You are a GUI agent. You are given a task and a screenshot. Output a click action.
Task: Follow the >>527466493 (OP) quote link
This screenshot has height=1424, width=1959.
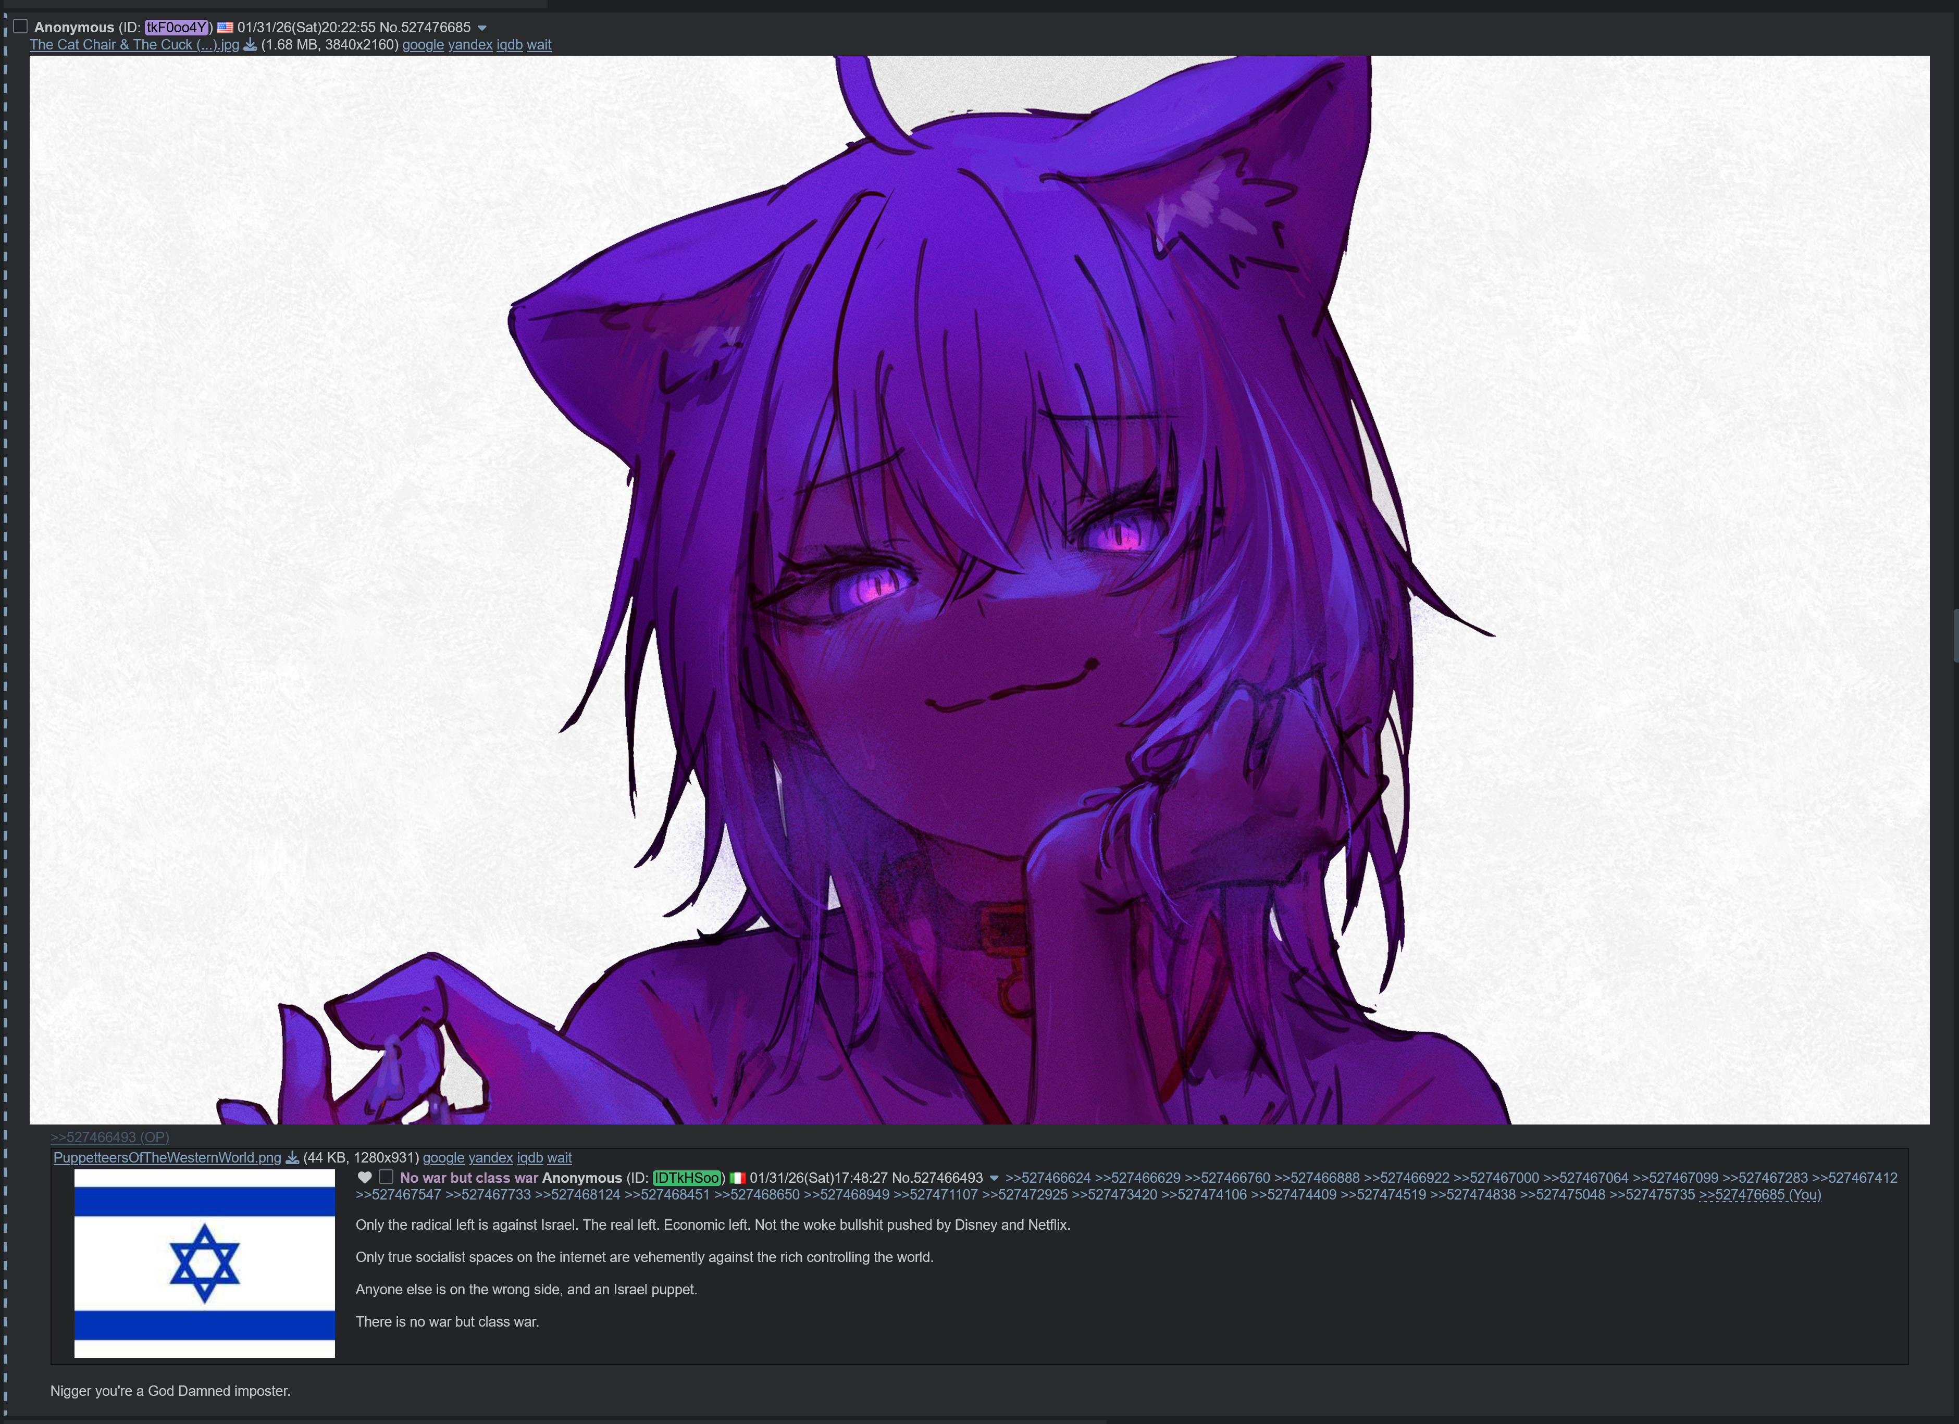(110, 1138)
